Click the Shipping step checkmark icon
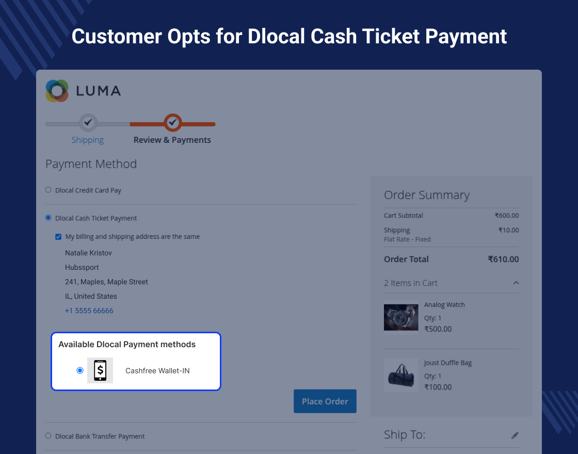This screenshot has height=454, width=578. pos(88,123)
